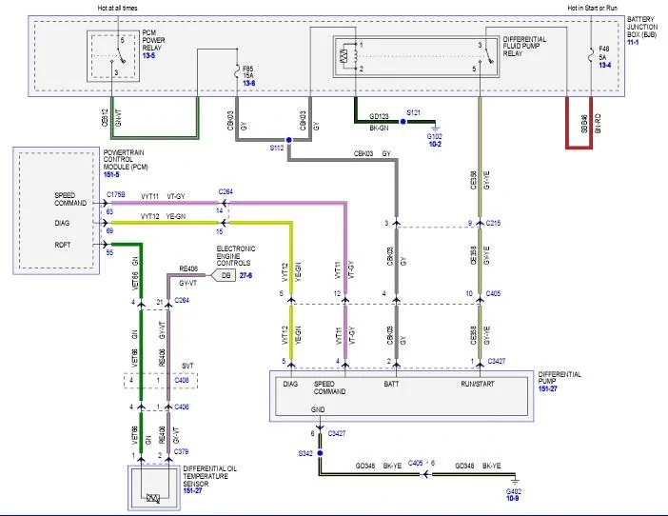Click the thermistor symbol in the oil temperature sensor
Image resolution: width=668 pixels, height=516 pixels.
[x=153, y=498]
